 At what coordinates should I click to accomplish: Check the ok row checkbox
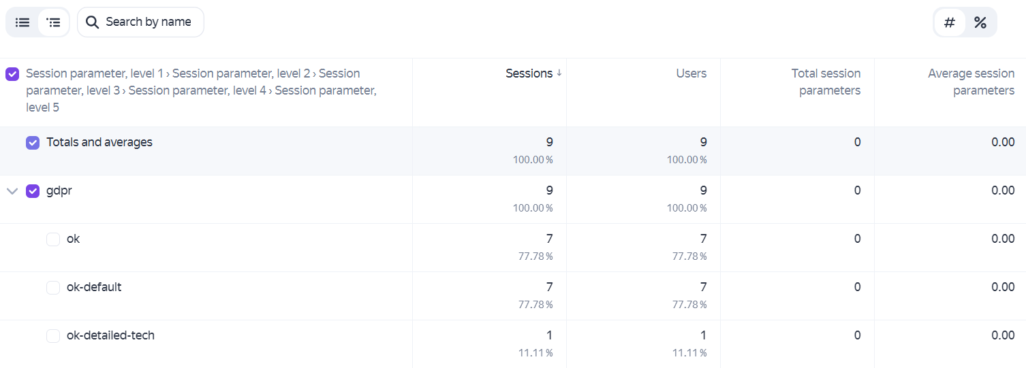pyautogui.click(x=53, y=239)
